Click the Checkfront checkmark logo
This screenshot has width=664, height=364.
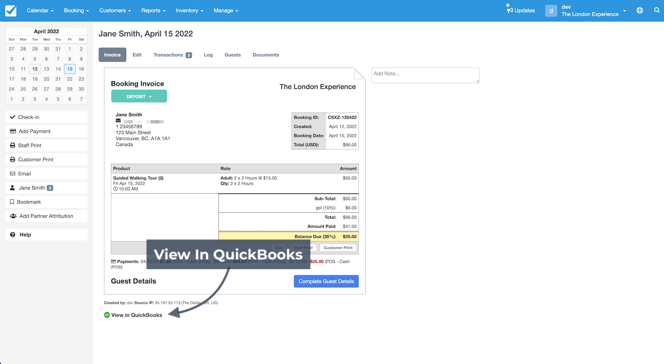(x=11, y=10)
